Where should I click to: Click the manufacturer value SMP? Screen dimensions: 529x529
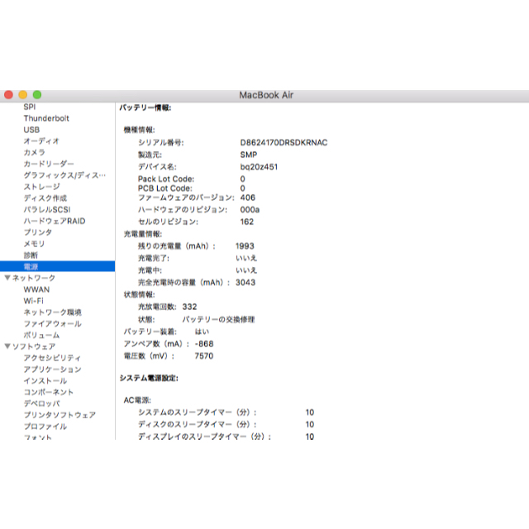(x=249, y=155)
